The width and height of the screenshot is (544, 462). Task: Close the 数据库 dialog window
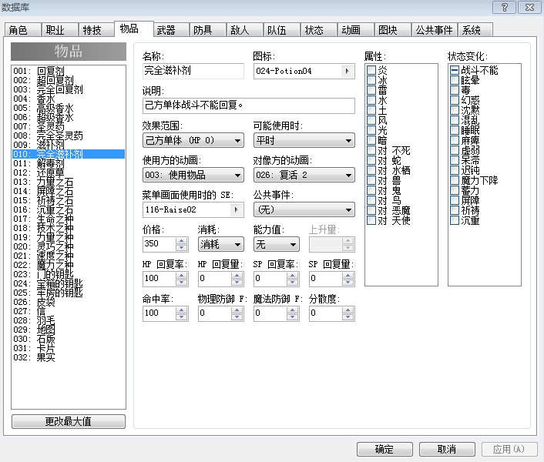click(529, 7)
